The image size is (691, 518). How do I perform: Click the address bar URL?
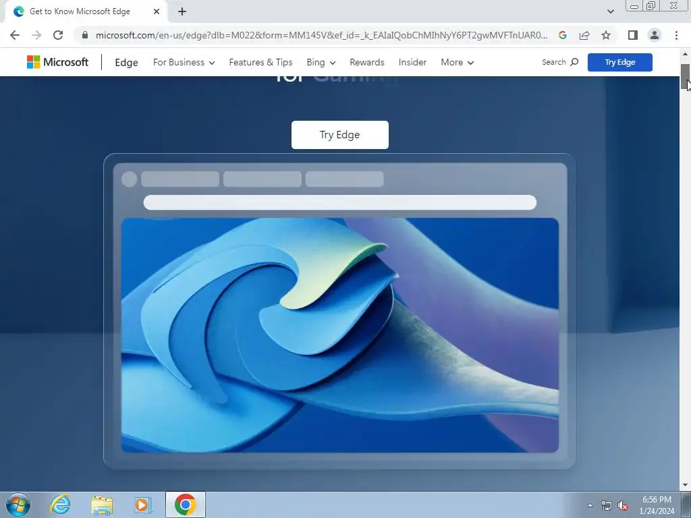click(321, 35)
